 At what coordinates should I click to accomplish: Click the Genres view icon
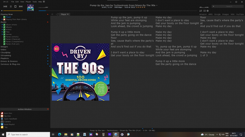[4, 34]
